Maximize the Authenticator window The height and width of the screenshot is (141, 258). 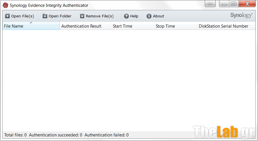234,4
